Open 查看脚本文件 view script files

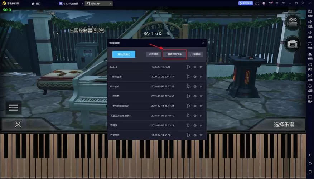point(175,54)
